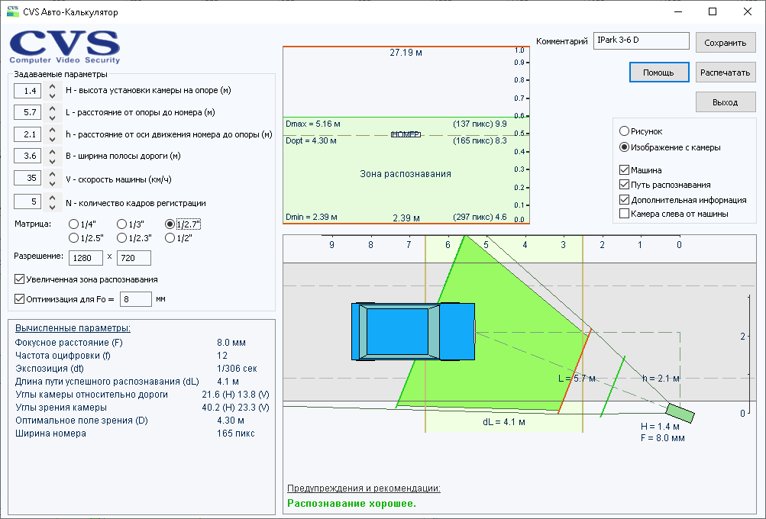This screenshot has width=766, height=519.
Task: Exit using the Выход button
Action: click(x=726, y=102)
